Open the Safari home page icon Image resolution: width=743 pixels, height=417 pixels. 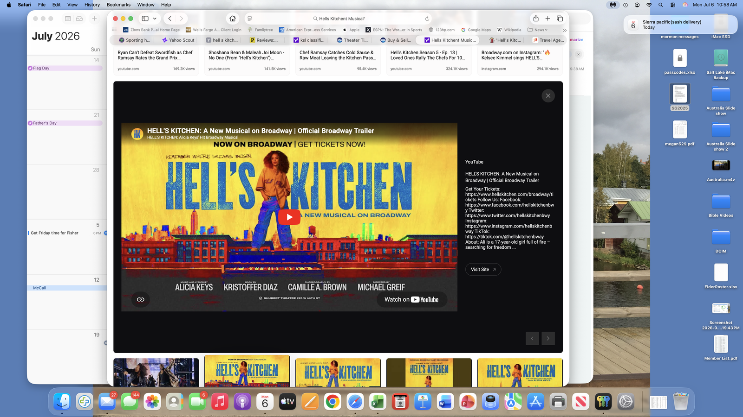point(233,19)
